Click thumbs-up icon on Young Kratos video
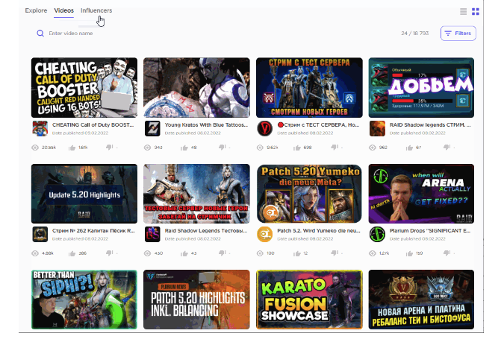 click(184, 148)
